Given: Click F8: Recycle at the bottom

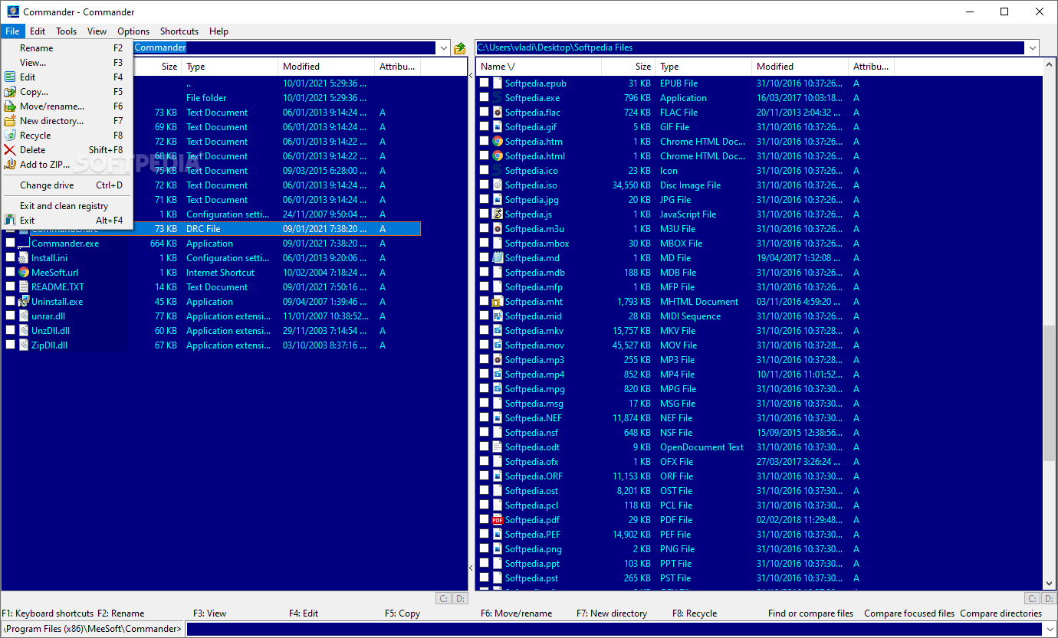Looking at the screenshot, I should pyautogui.click(x=695, y=613).
